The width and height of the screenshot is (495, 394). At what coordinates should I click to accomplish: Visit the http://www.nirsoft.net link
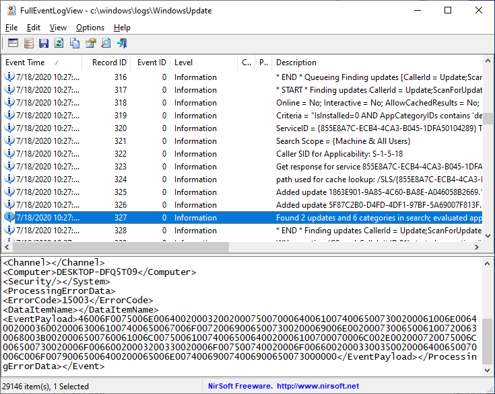318,386
